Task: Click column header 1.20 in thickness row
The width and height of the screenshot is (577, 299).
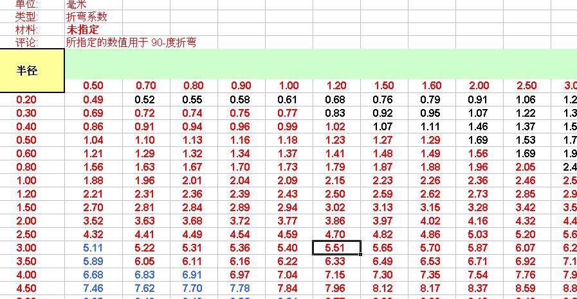Action: 336,85
